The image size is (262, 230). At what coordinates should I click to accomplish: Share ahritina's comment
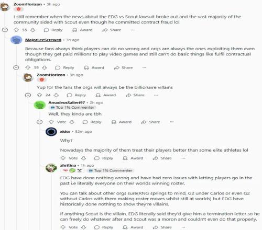[162, 227]
